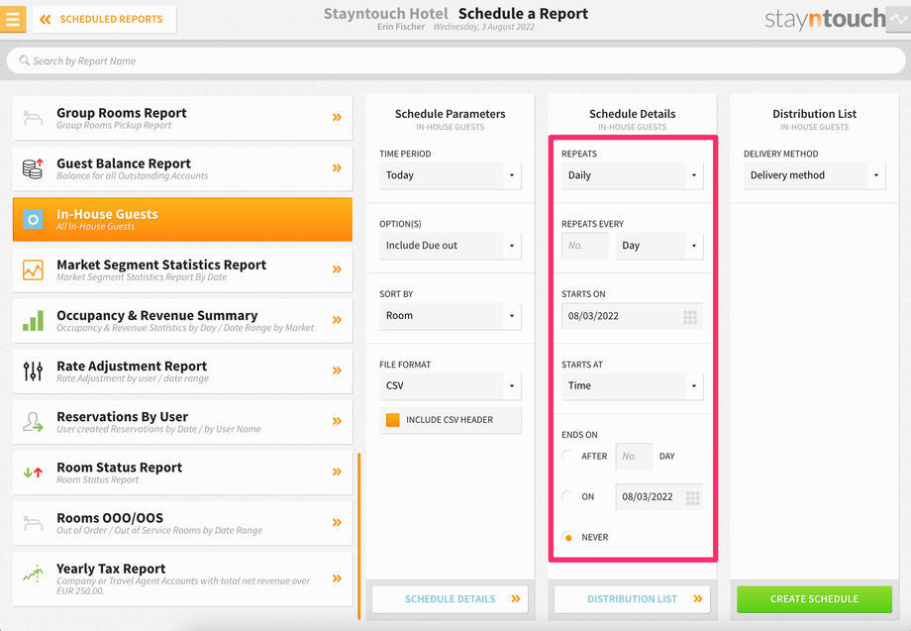
Task: Select the Market Segment Statistics Report title
Action: tap(161, 264)
